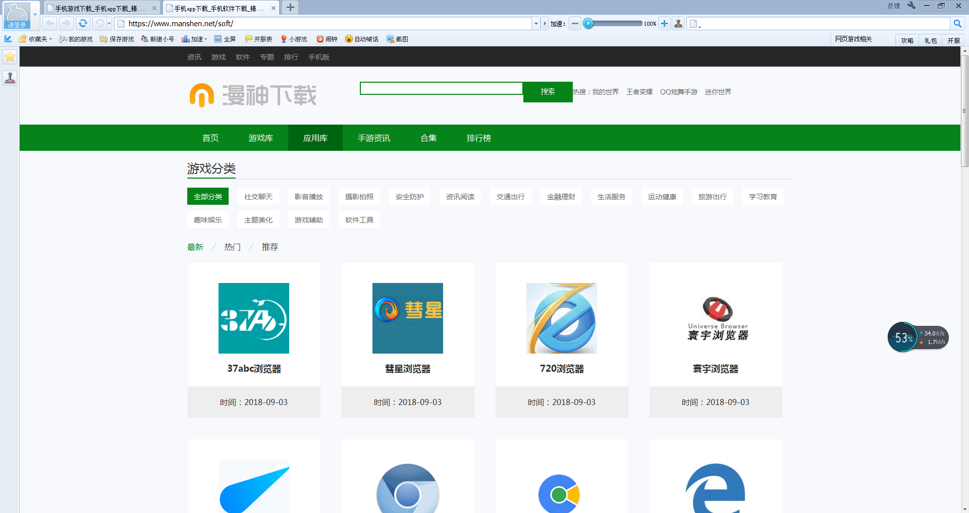The width and height of the screenshot is (969, 513).
Task: Click 保存游戏 toolbar button
Action: point(117,39)
